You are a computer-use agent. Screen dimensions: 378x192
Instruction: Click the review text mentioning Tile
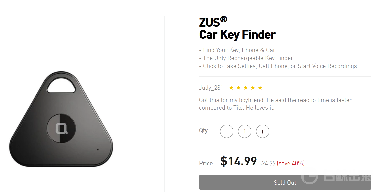[x=275, y=104]
